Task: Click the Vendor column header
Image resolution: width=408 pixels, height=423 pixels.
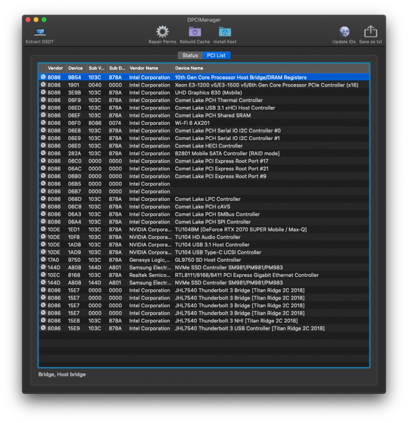Action: tap(55, 68)
